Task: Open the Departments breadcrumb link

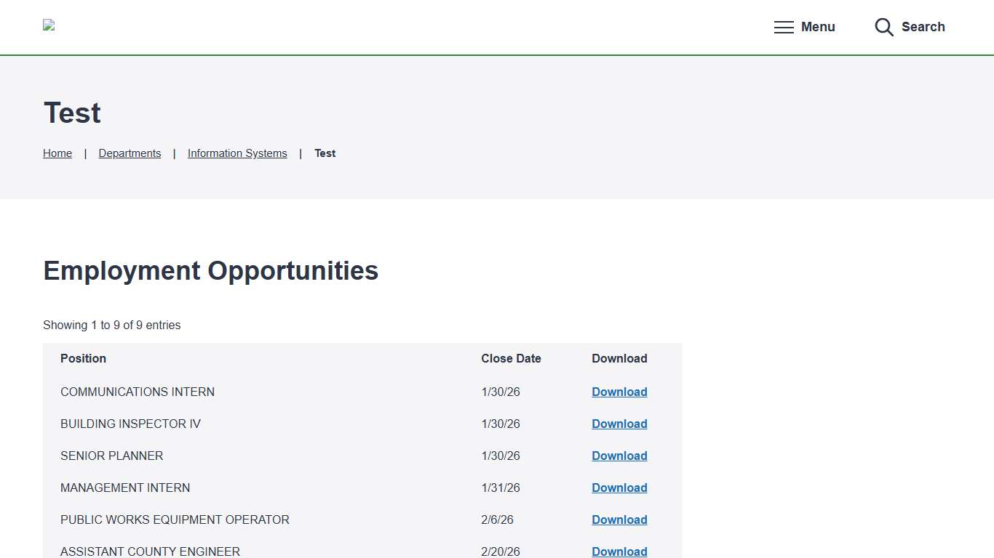Action: click(x=130, y=153)
